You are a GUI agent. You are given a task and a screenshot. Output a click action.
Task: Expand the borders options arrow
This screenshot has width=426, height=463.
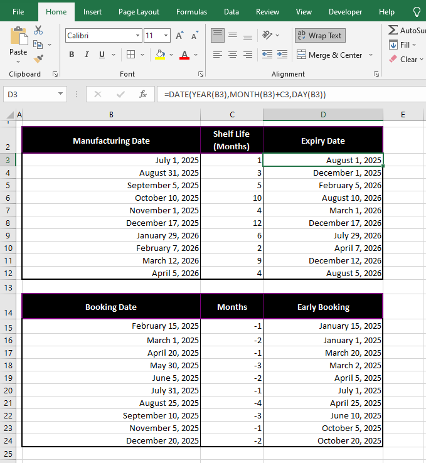pyautogui.click(x=142, y=55)
